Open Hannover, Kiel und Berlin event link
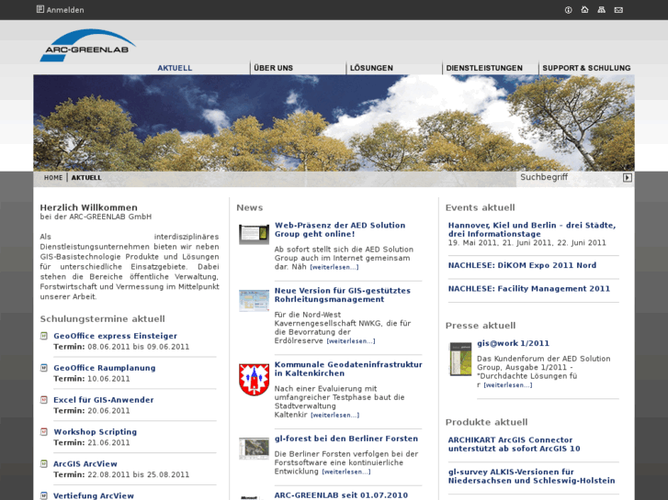The width and height of the screenshot is (668, 500). coord(532,229)
